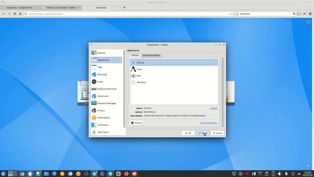
Task: Click the web search field
Action: (x=265, y=14)
